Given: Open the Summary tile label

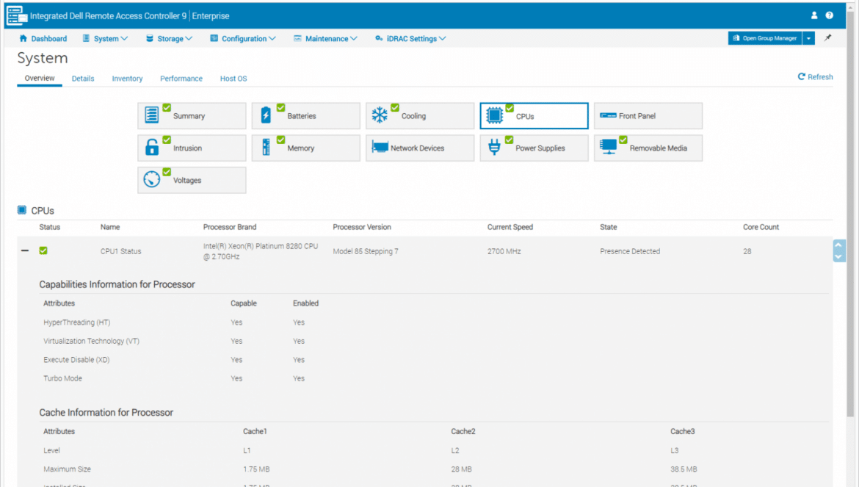Looking at the screenshot, I should (189, 115).
